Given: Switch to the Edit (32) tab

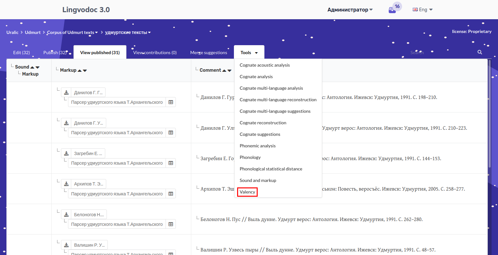Looking at the screenshot, I should [21, 53].
